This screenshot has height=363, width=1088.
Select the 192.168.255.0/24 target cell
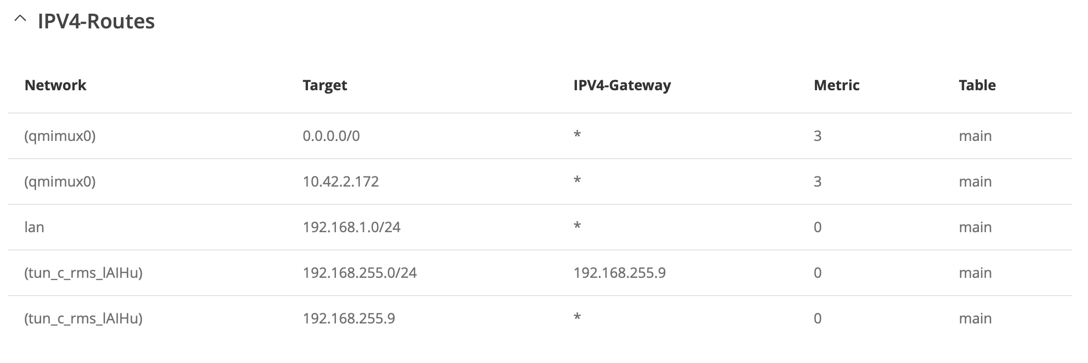360,273
